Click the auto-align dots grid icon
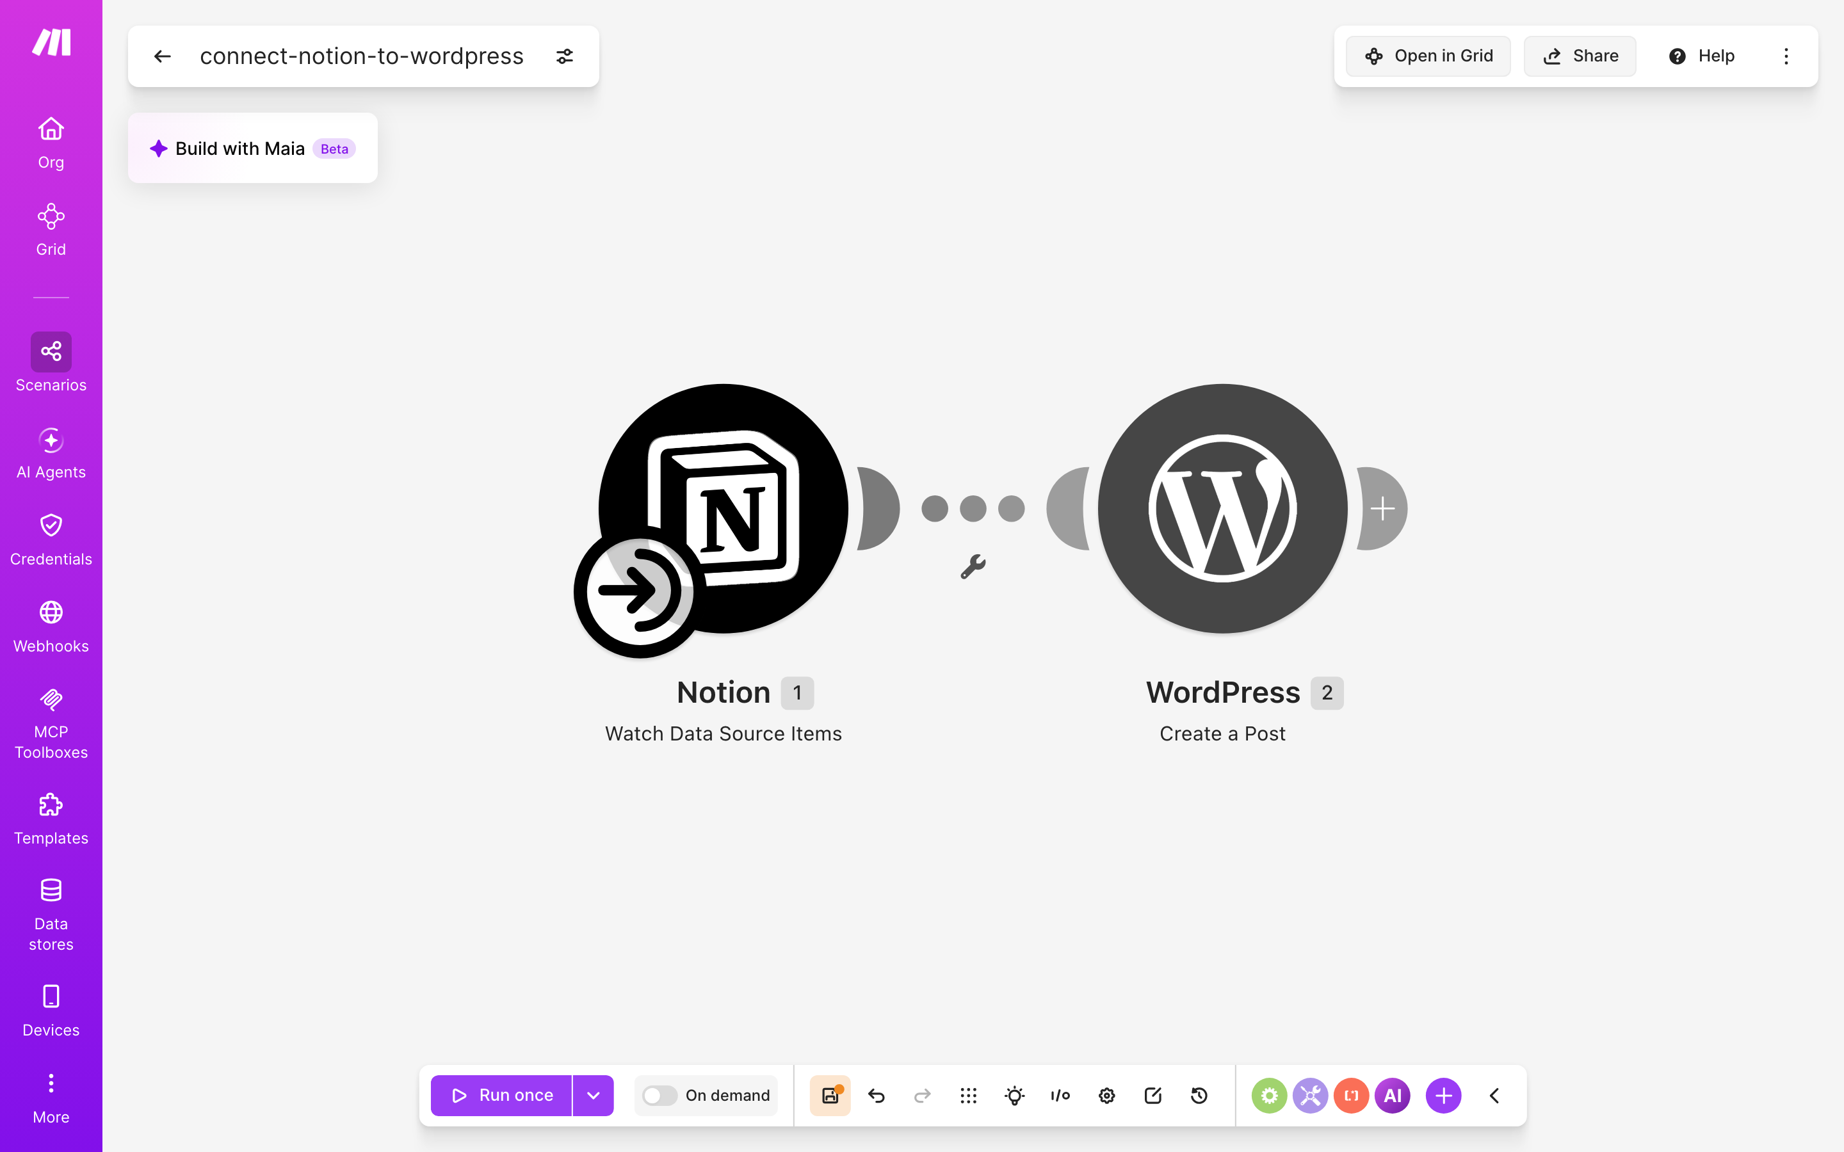 click(969, 1096)
